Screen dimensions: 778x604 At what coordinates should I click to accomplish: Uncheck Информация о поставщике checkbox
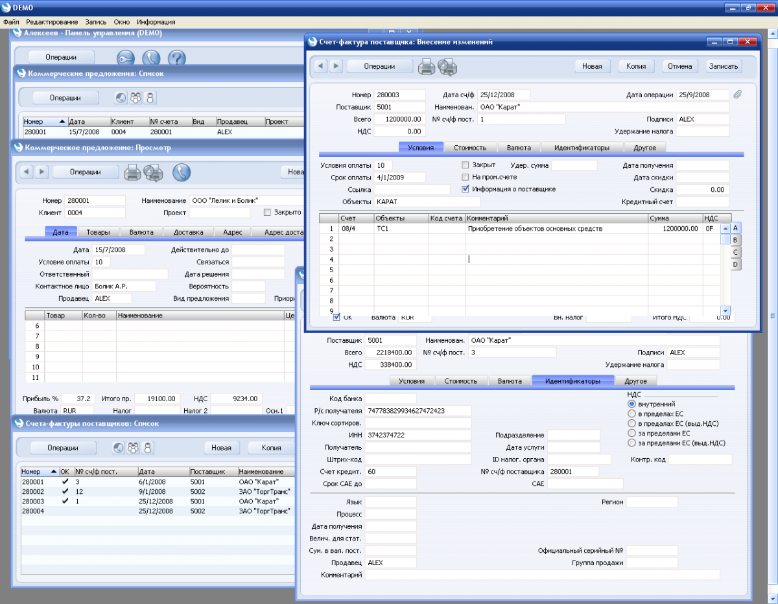tap(465, 189)
